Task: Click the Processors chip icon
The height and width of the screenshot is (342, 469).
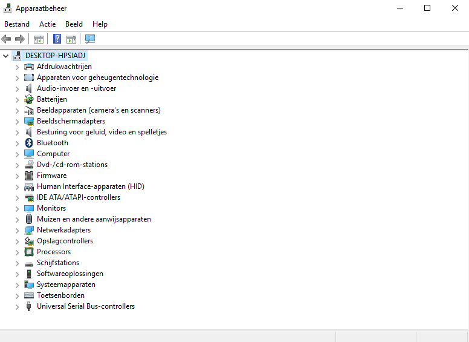Action: click(x=29, y=252)
